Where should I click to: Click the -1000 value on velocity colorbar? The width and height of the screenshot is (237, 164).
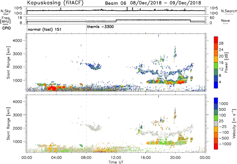(x=225, y=144)
